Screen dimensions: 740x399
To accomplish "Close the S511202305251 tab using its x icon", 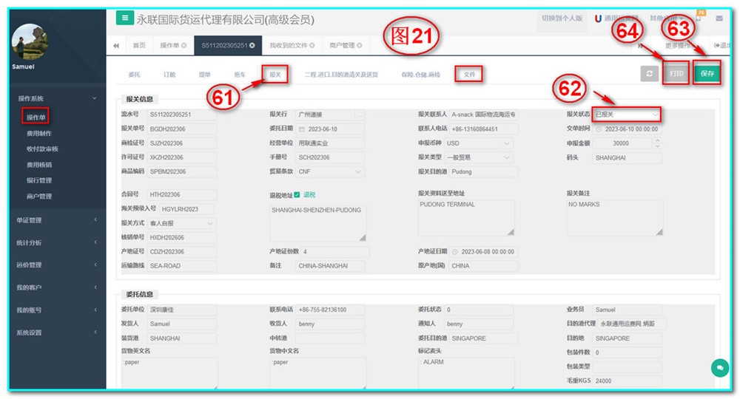I will [252, 45].
